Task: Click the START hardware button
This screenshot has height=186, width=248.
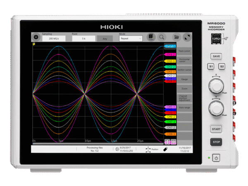Action: click(216, 129)
